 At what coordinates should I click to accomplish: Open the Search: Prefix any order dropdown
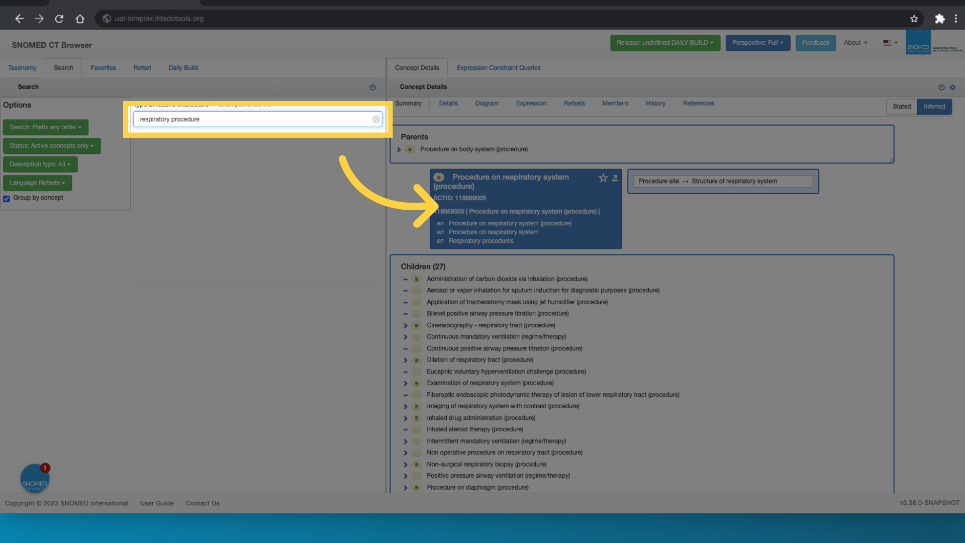pos(45,127)
